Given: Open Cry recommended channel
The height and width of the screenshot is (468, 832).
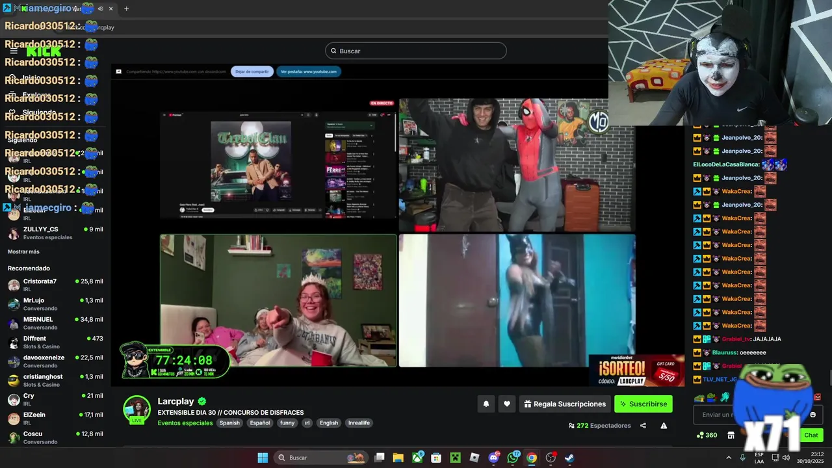Looking at the screenshot, I should coord(55,399).
